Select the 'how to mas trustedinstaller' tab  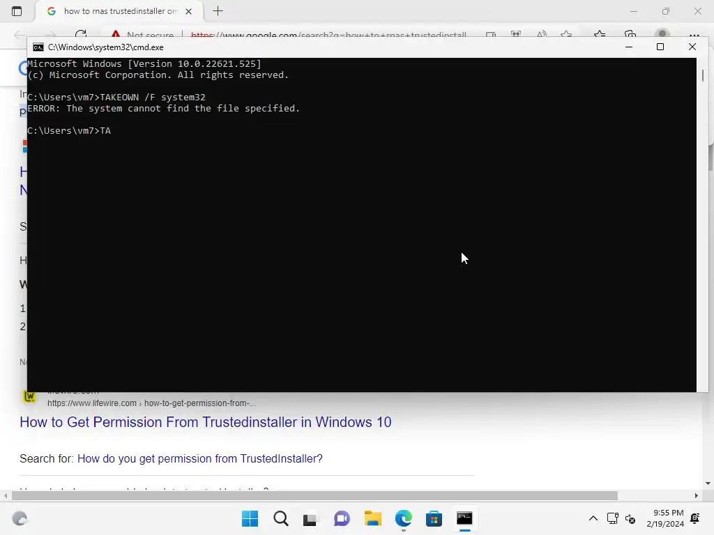119,11
